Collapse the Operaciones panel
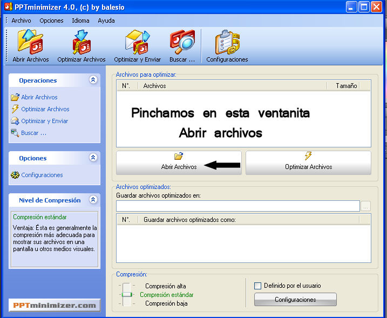The width and height of the screenshot is (387, 318). (x=93, y=80)
